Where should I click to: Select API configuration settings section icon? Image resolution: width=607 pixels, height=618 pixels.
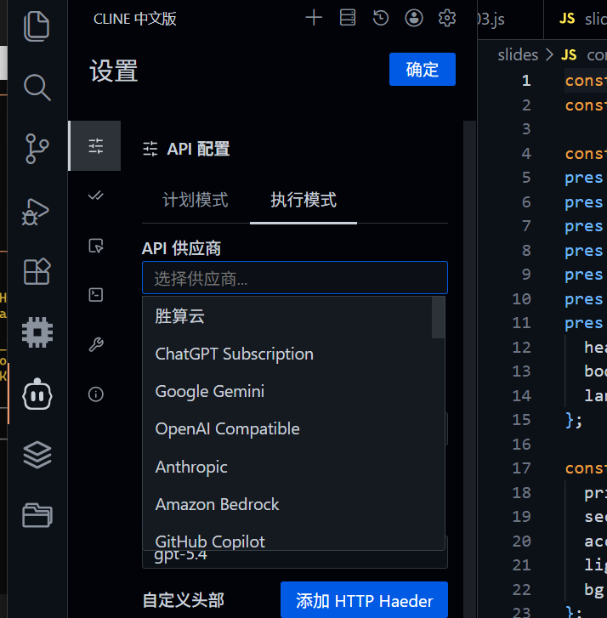[95, 146]
